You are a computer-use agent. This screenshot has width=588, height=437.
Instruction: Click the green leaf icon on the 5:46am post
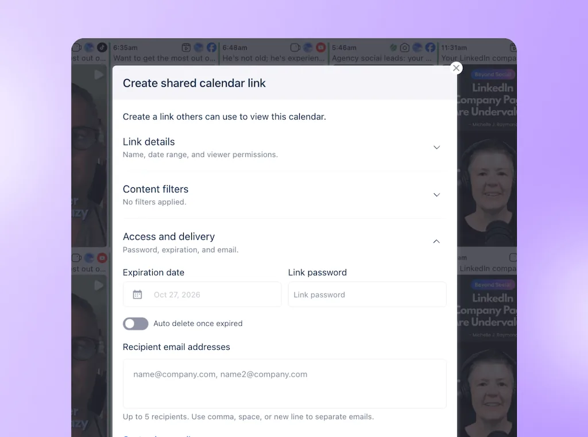pyautogui.click(x=393, y=47)
